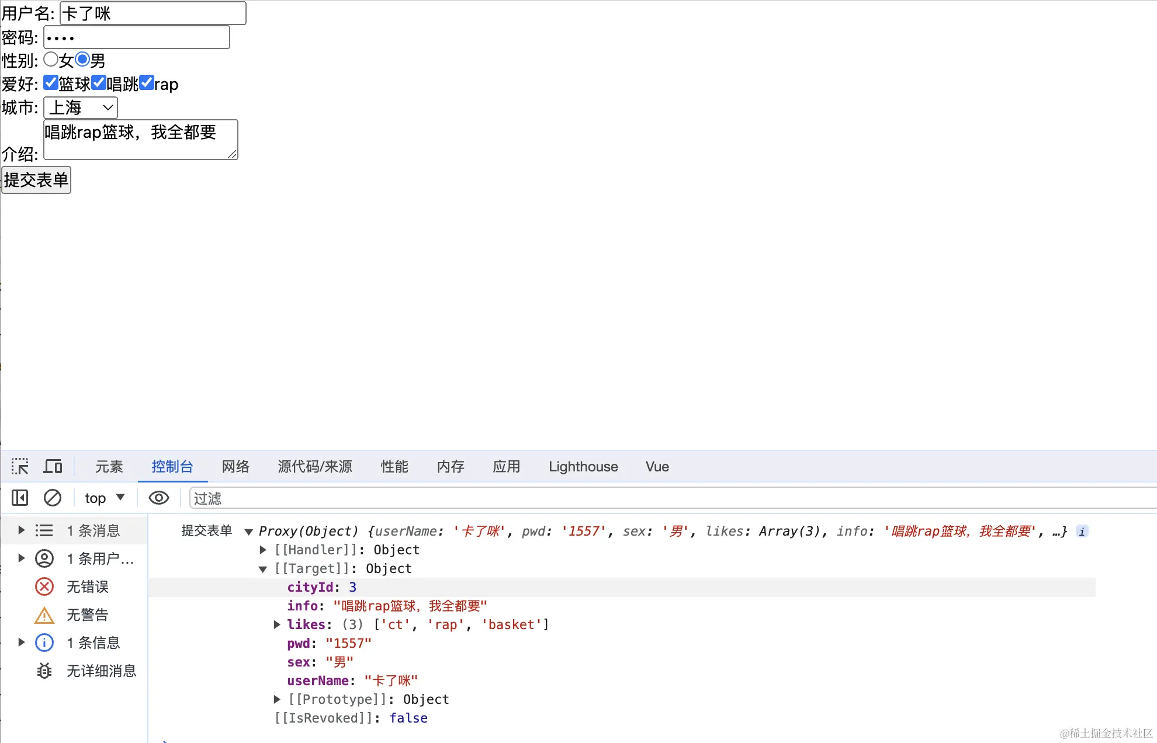Viewport: 1157px width, 743px height.
Task: Select the red error icon labeled 无错误
Action: [x=44, y=586]
